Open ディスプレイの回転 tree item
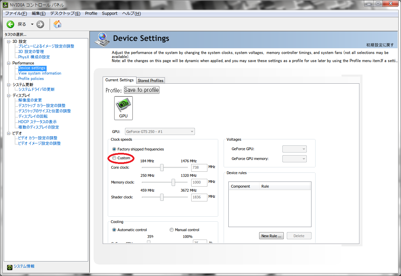The image size is (401, 276). coord(33,116)
